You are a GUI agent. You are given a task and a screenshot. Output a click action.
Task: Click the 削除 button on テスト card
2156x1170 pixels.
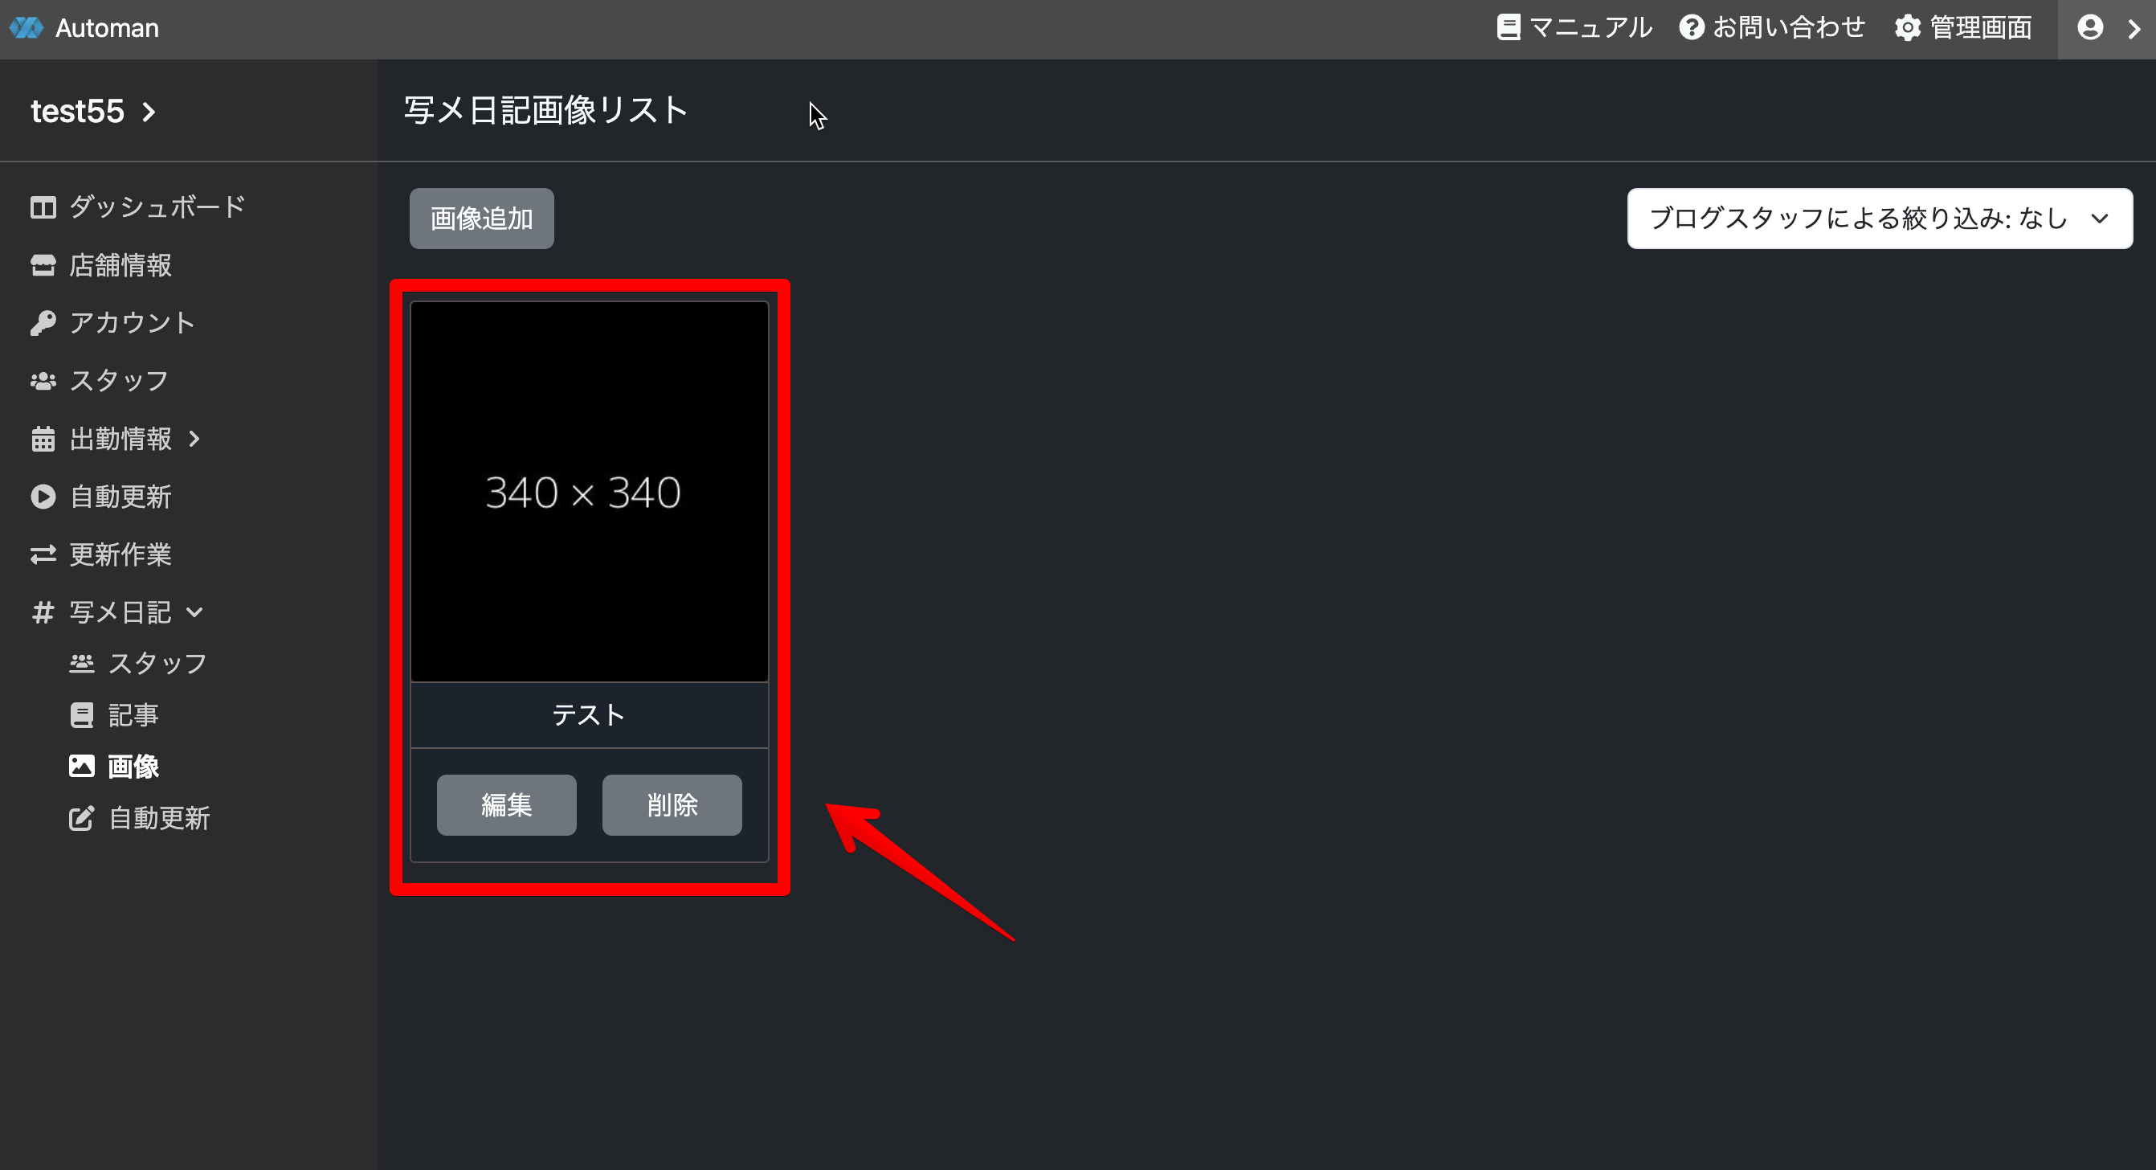672,805
